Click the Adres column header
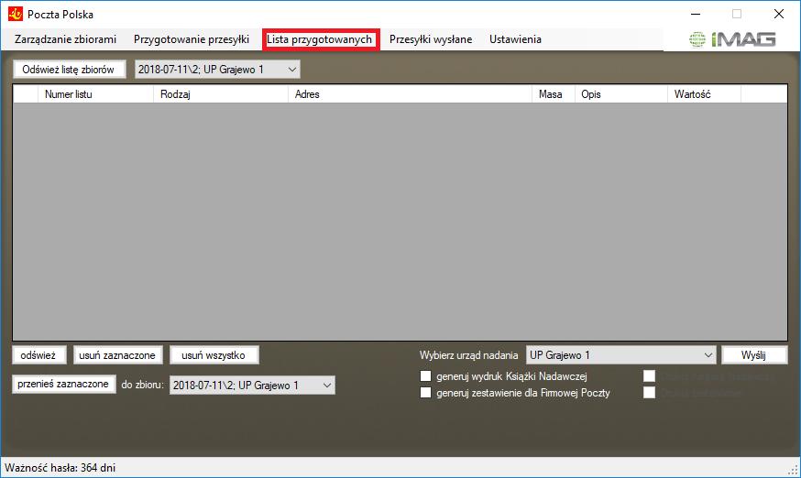 [x=411, y=94]
